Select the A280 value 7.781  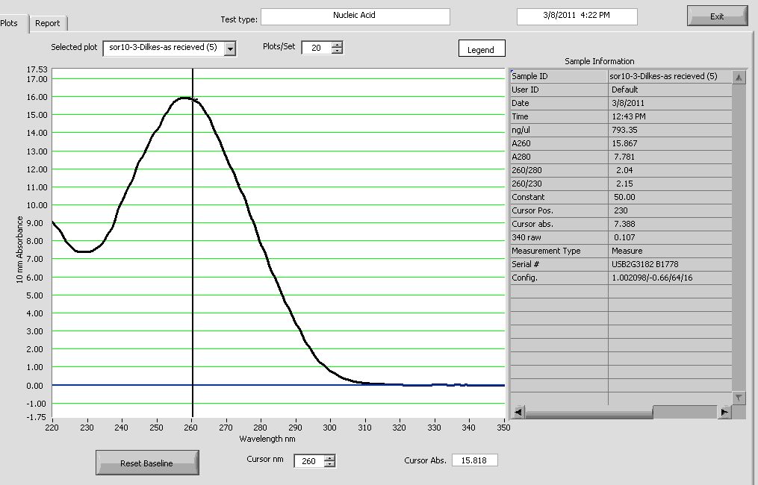[670, 157]
